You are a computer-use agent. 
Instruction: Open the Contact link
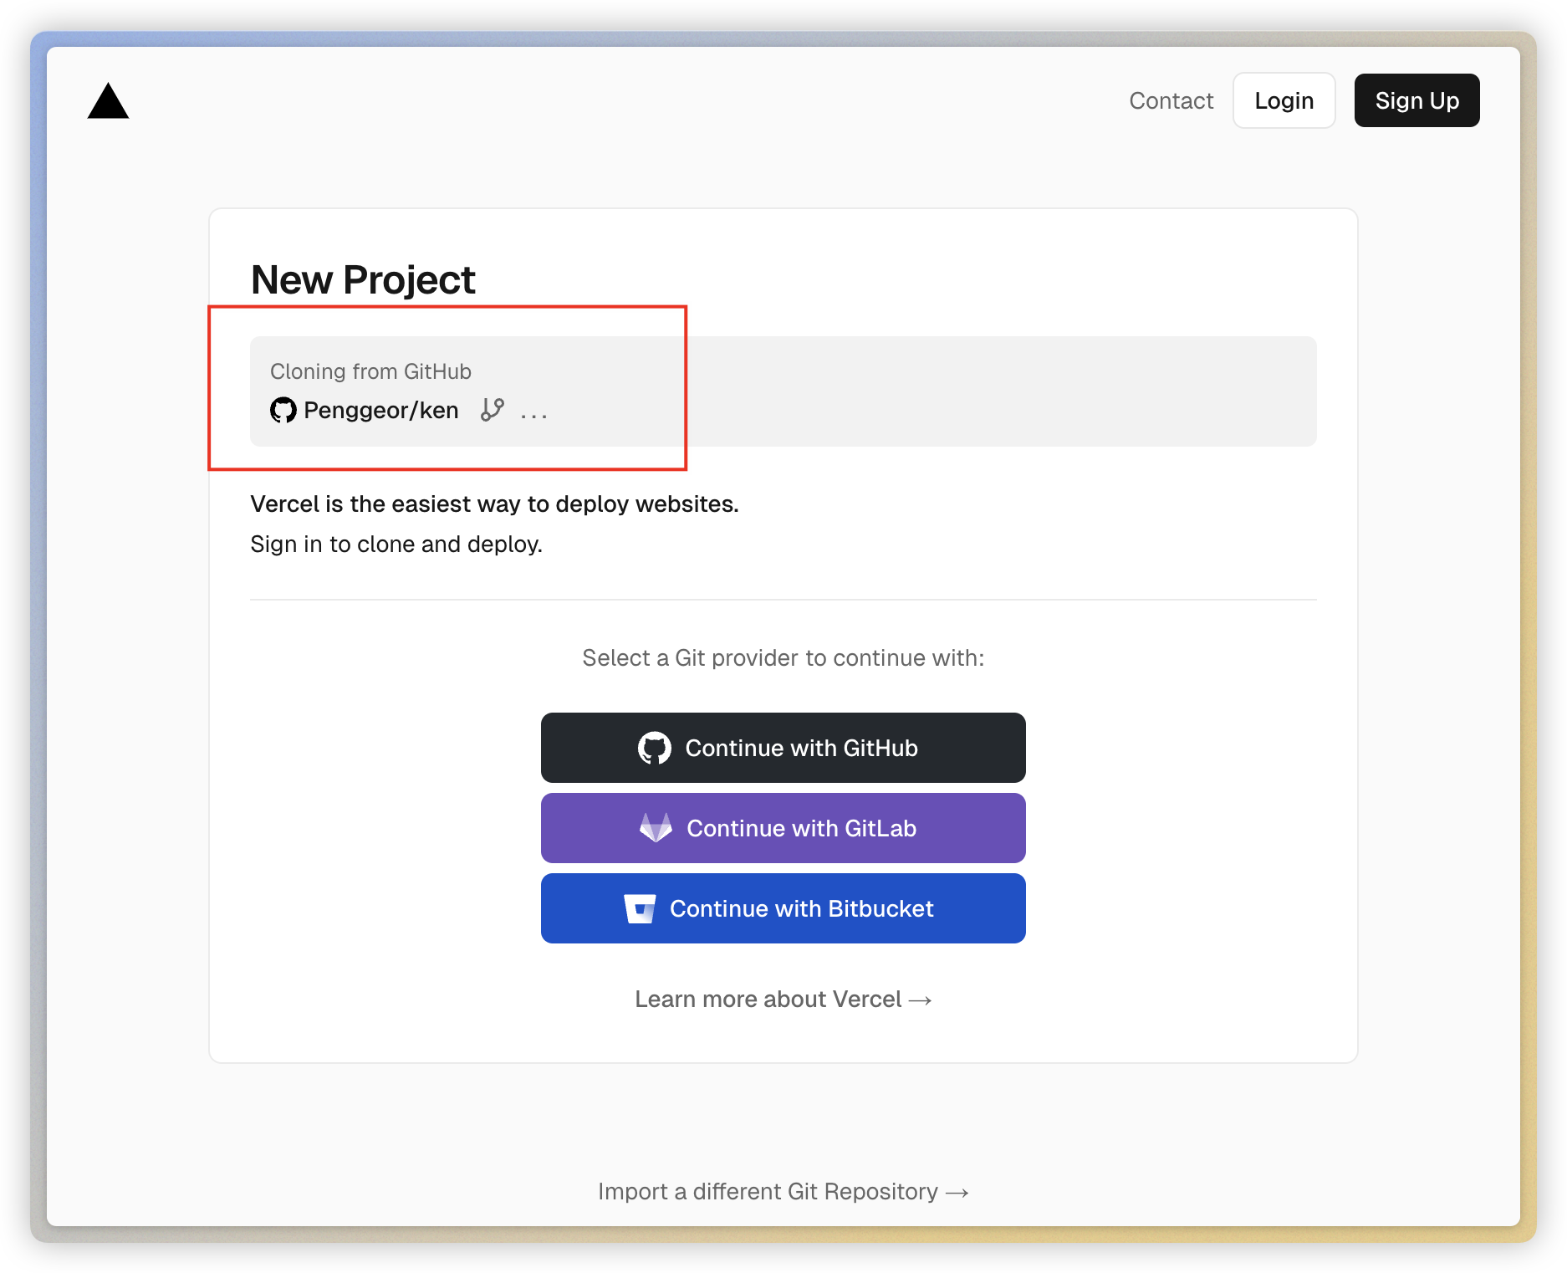(x=1171, y=100)
